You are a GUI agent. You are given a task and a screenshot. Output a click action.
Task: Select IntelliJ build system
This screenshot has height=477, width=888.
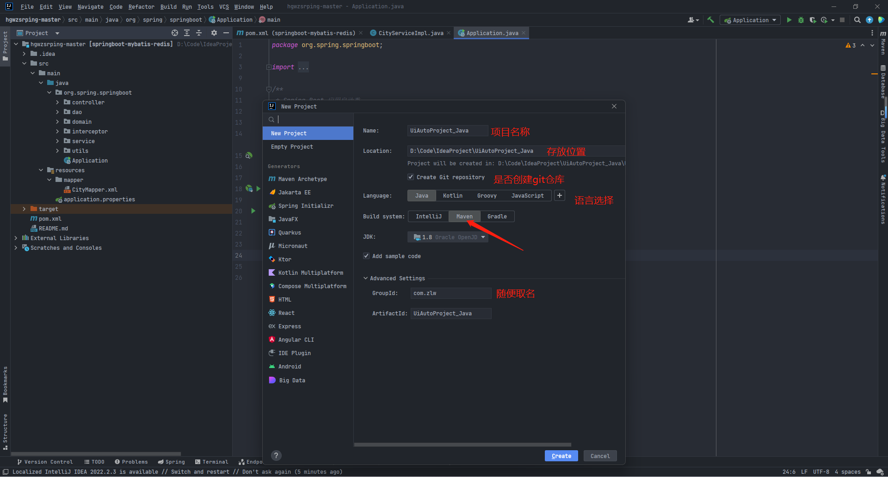(429, 217)
